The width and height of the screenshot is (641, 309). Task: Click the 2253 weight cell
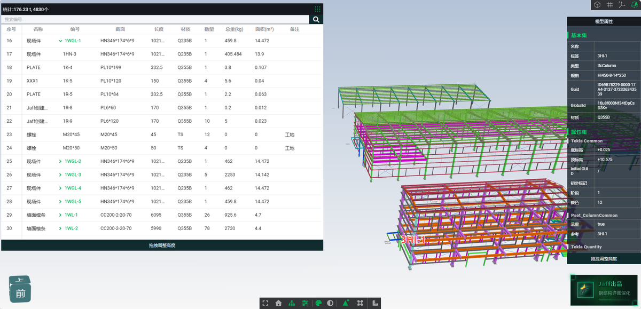[x=230, y=175]
